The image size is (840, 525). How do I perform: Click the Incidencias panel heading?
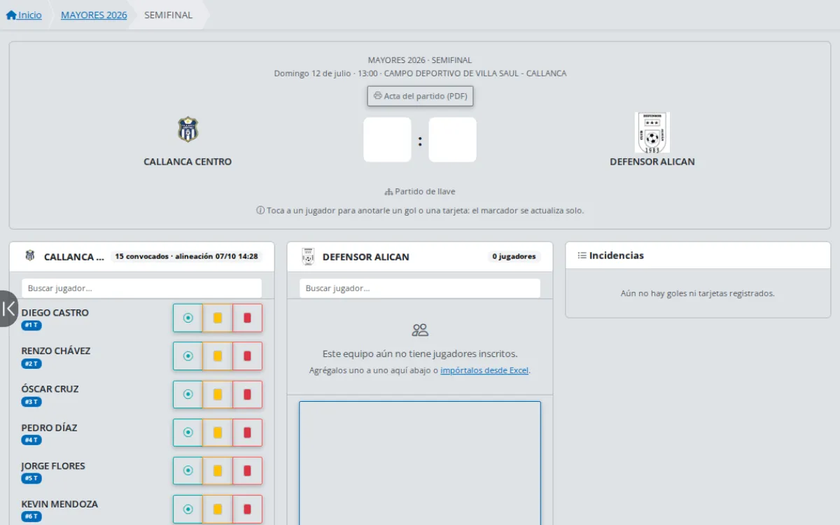click(610, 255)
